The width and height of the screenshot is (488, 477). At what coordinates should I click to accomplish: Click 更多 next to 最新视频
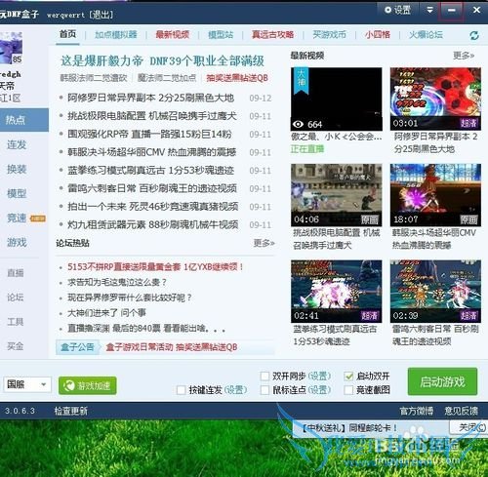464,56
